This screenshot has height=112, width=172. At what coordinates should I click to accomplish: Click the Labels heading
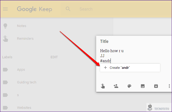(x=7, y=57)
